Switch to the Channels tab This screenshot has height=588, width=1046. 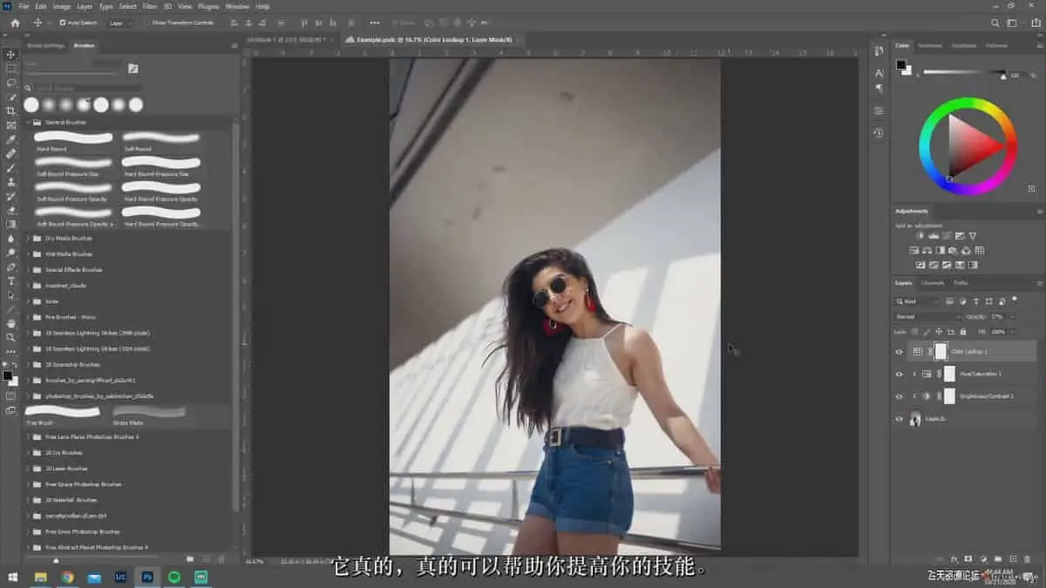tap(933, 283)
